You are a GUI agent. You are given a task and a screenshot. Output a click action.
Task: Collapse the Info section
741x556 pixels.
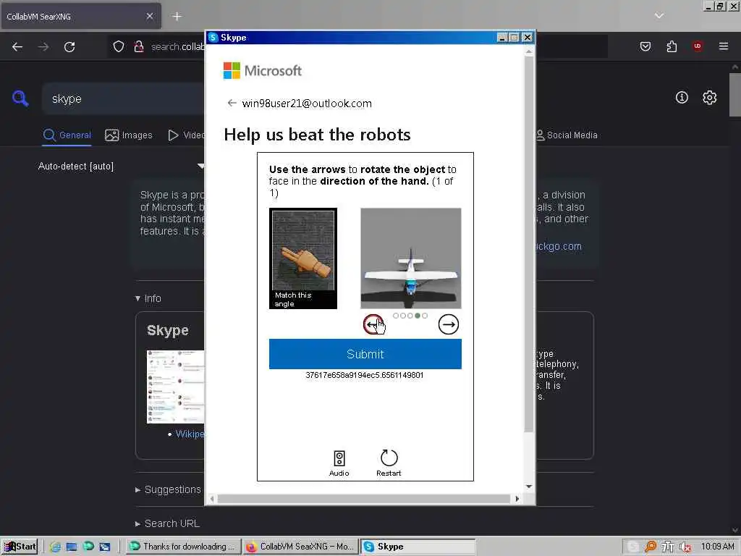pos(148,298)
